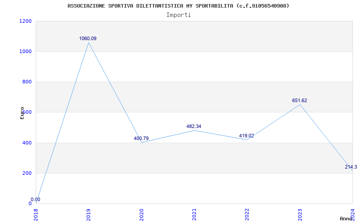Select the 482.34 data label
This screenshot has height=223, width=357.
click(194, 126)
